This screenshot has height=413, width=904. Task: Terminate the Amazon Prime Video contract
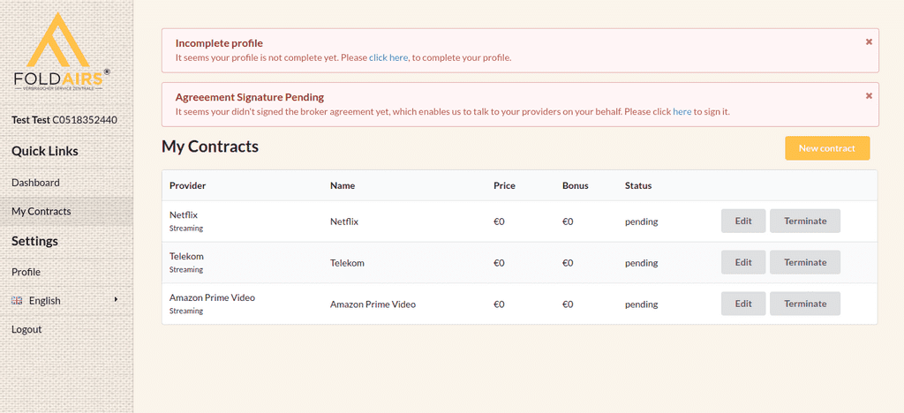point(804,304)
